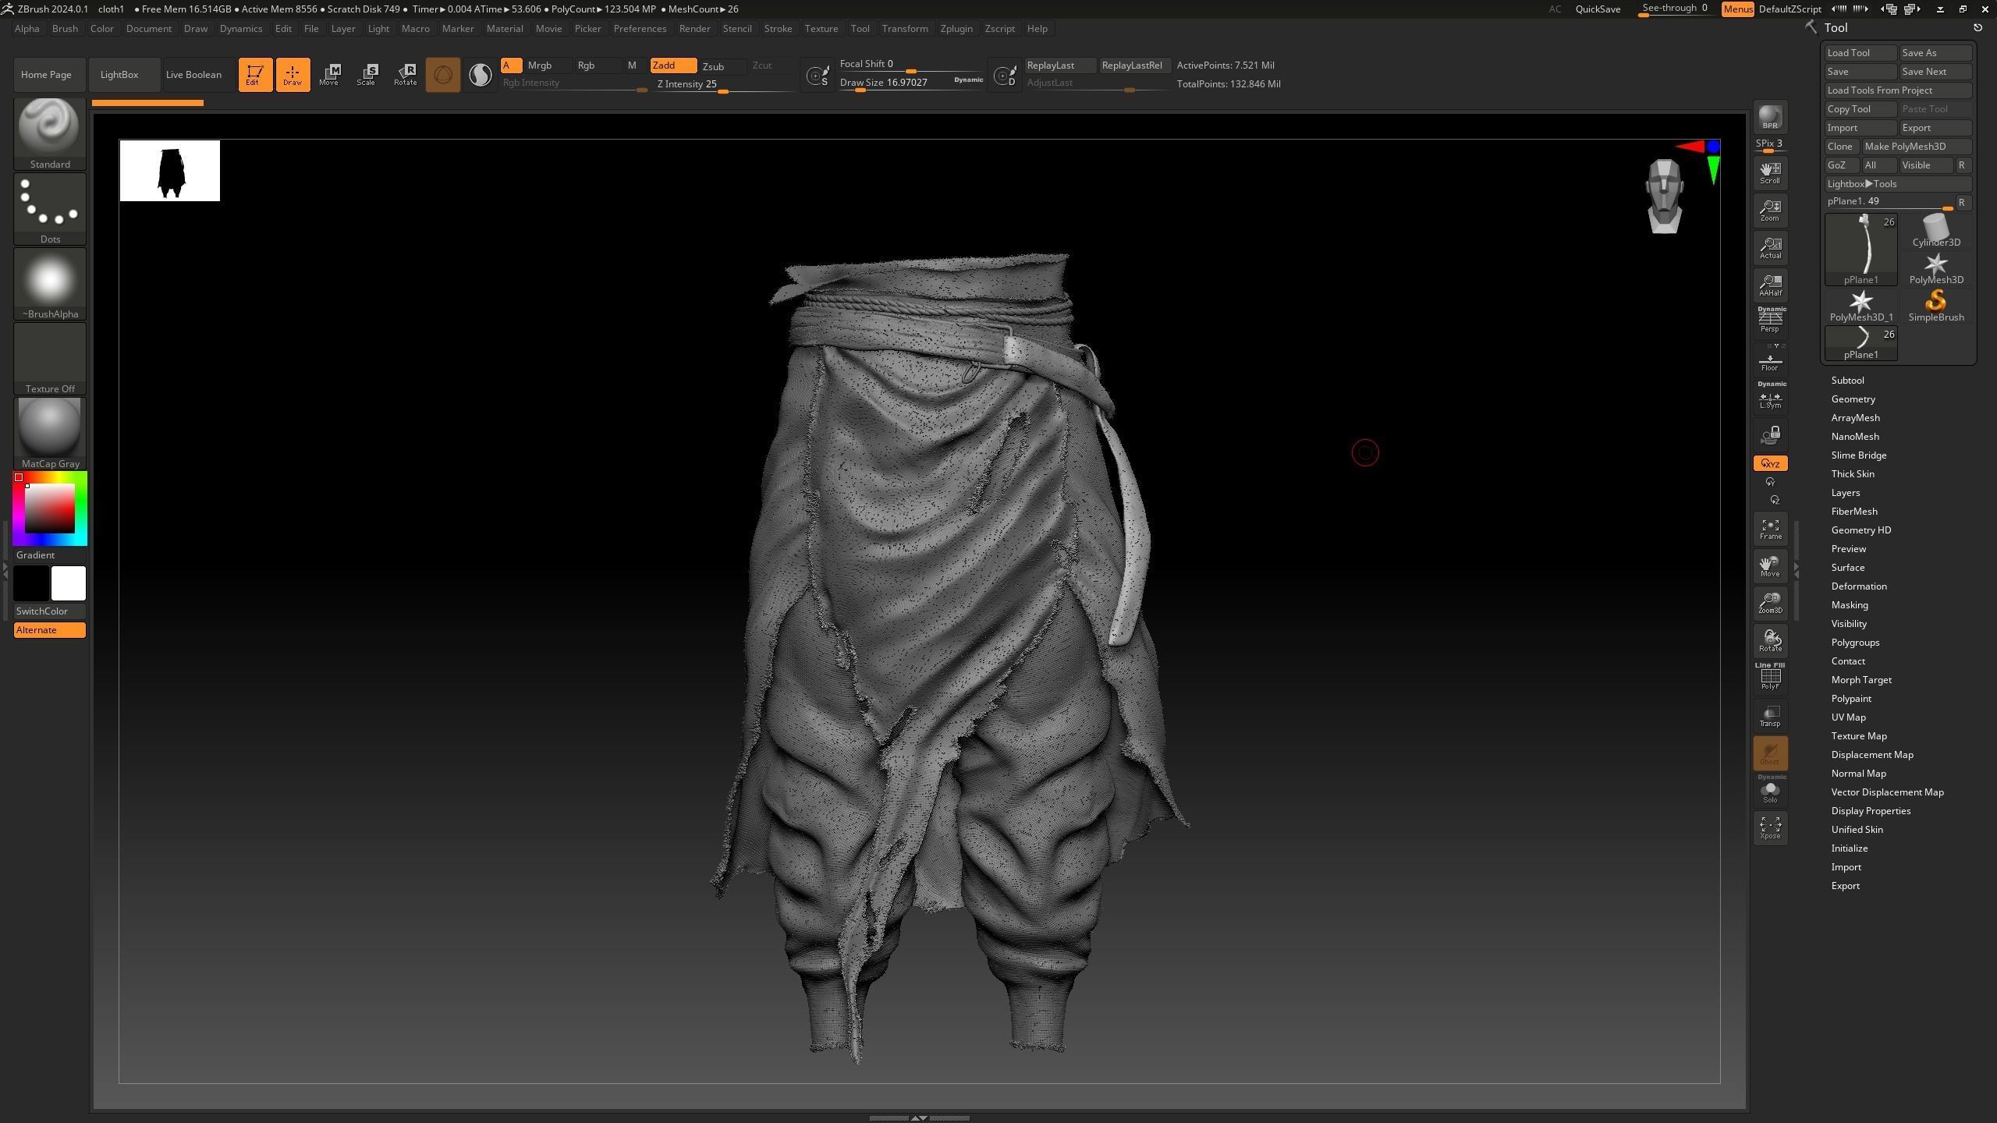The height and width of the screenshot is (1123, 1997).
Task: Open the Transform menu
Action: tap(905, 29)
